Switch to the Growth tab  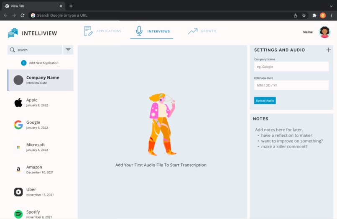[x=202, y=31]
